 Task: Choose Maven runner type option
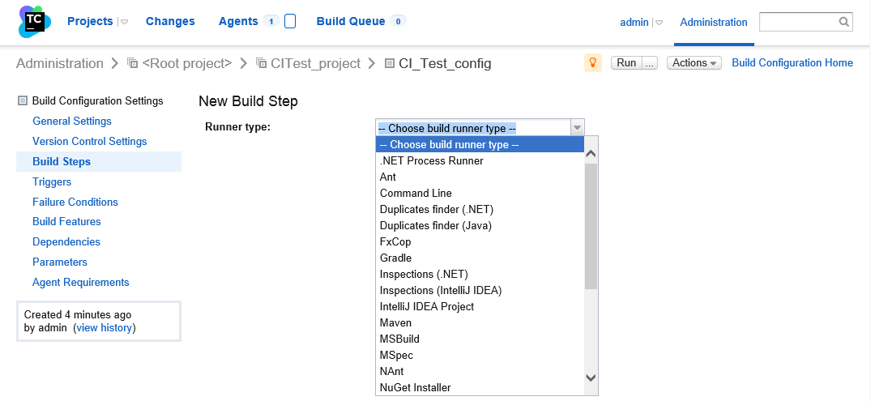point(395,322)
